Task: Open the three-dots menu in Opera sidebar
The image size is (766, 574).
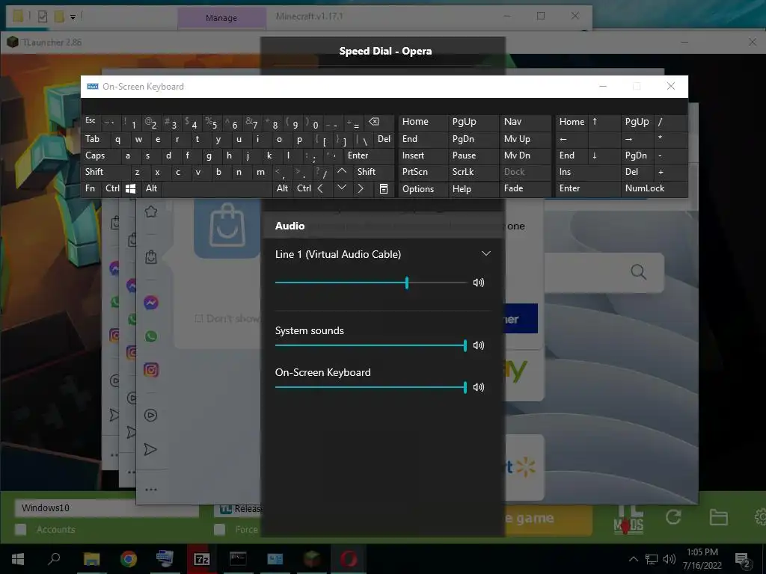Action: pos(151,490)
